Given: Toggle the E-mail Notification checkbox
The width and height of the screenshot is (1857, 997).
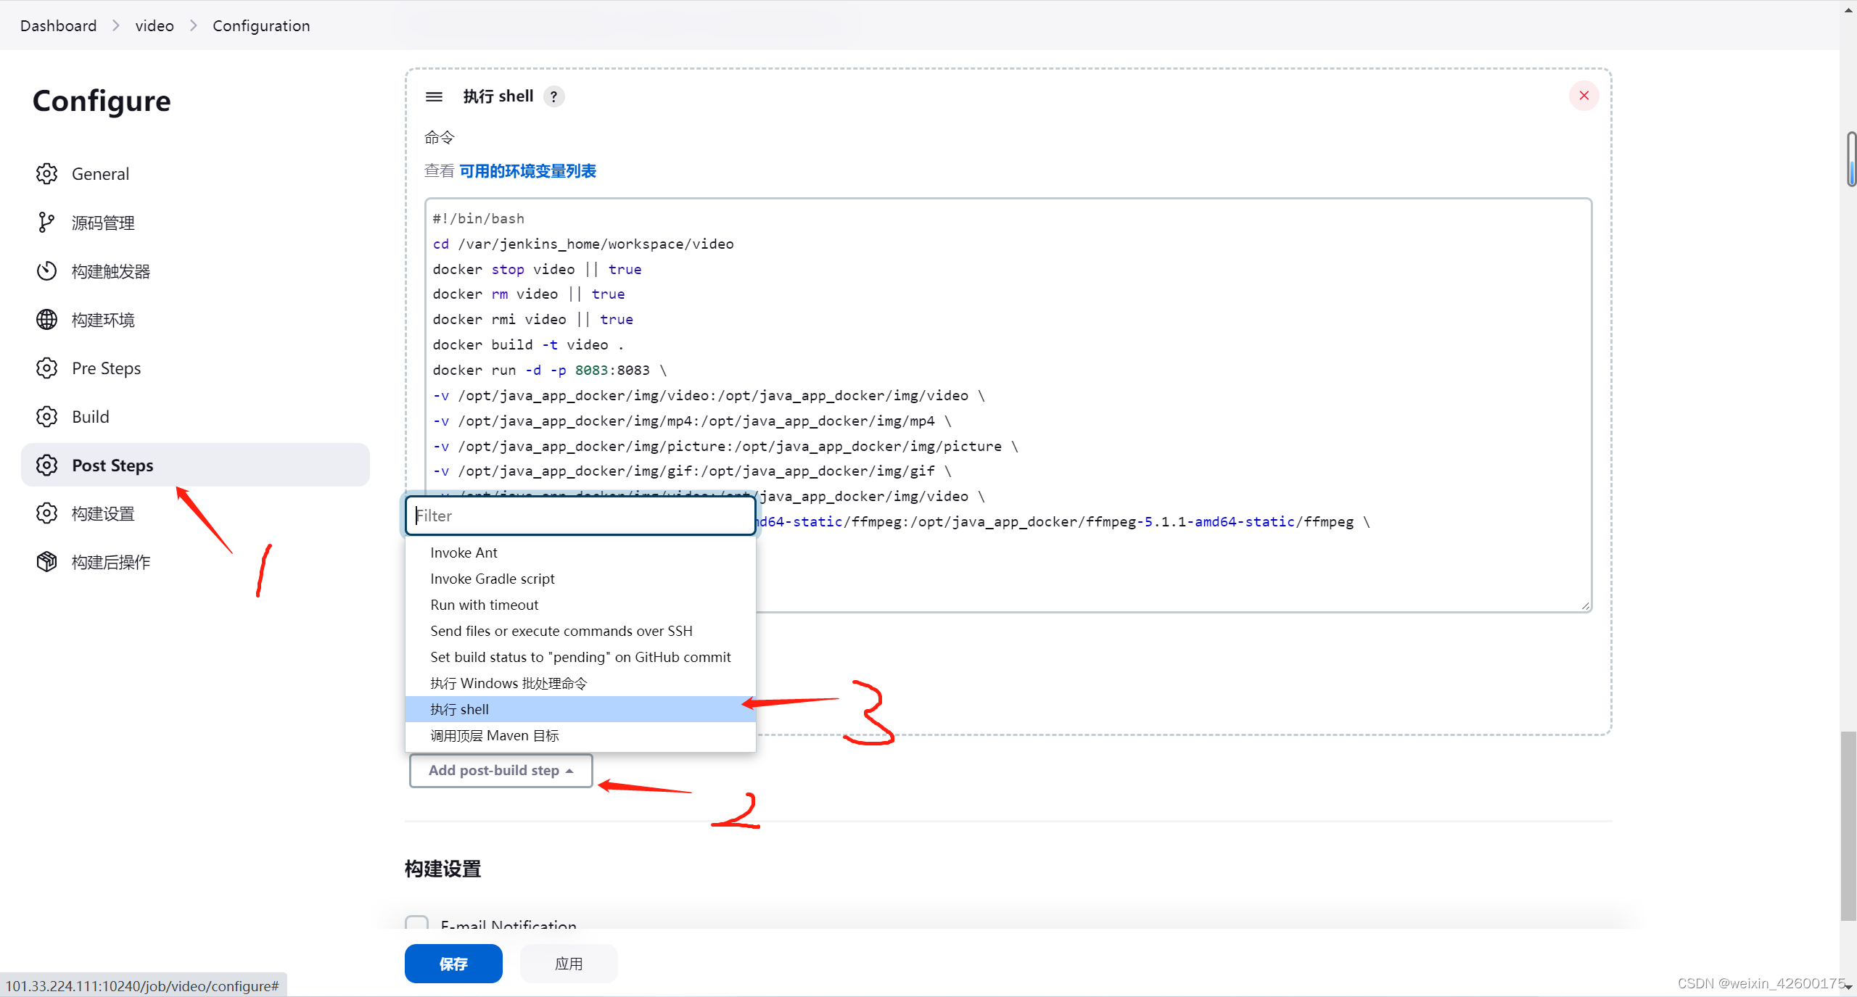Looking at the screenshot, I should tap(416, 923).
